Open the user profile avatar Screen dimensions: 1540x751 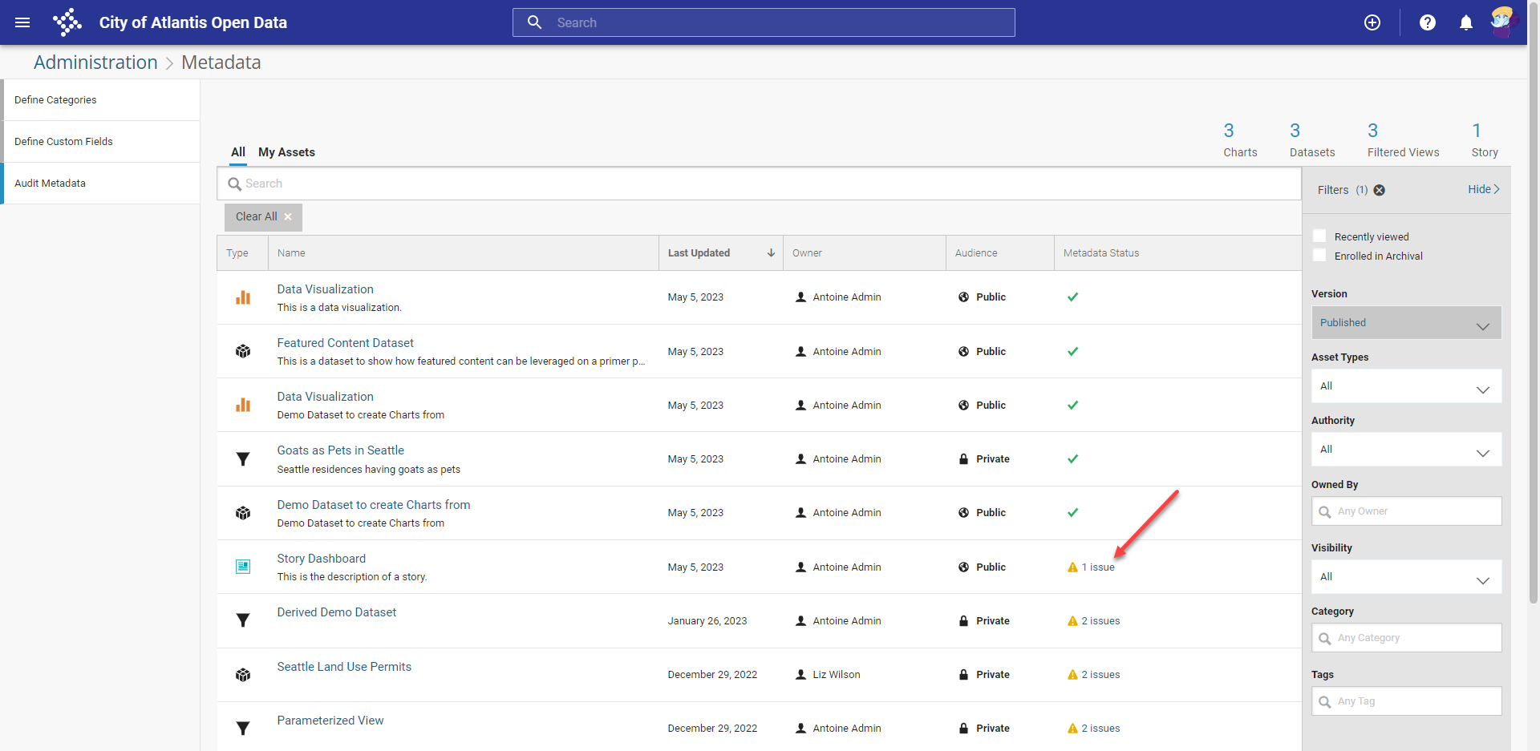[x=1503, y=21]
